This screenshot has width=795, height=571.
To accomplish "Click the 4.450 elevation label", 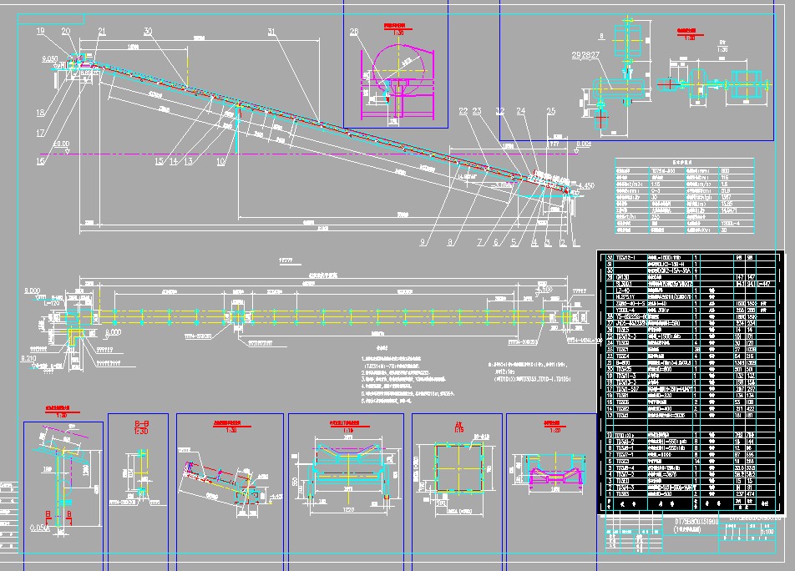I will 585,185.
